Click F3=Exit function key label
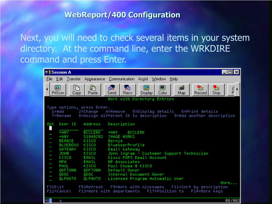272x204 pixels. coord(56,187)
